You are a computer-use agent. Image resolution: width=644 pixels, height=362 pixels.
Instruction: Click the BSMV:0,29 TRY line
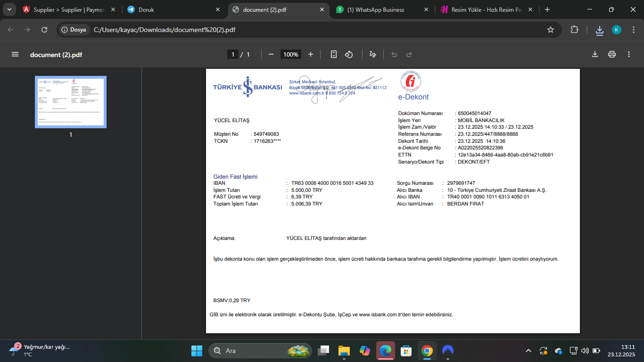pyautogui.click(x=232, y=301)
